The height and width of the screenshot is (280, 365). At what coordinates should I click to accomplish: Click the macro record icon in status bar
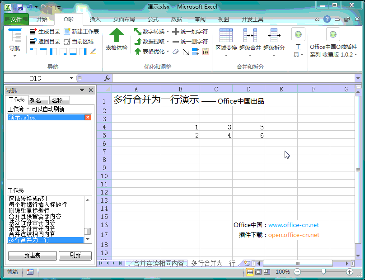pyautogui.click(x=30, y=271)
